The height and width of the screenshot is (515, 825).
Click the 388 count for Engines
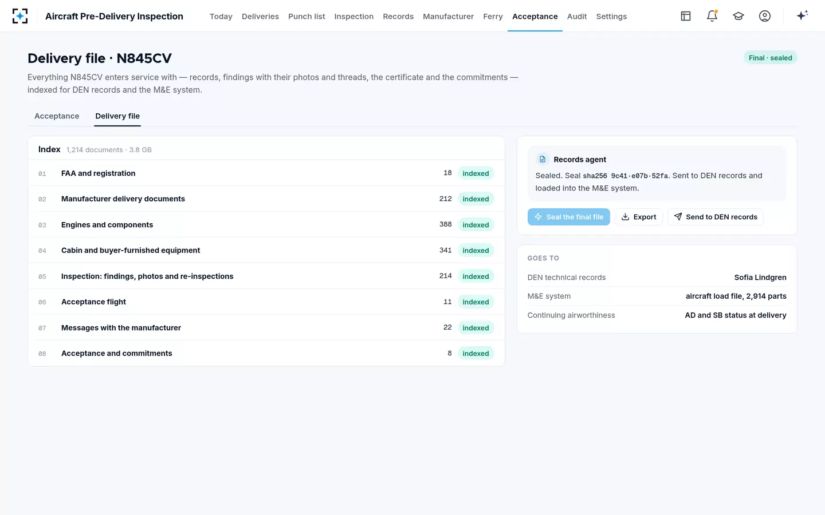pyautogui.click(x=446, y=224)
